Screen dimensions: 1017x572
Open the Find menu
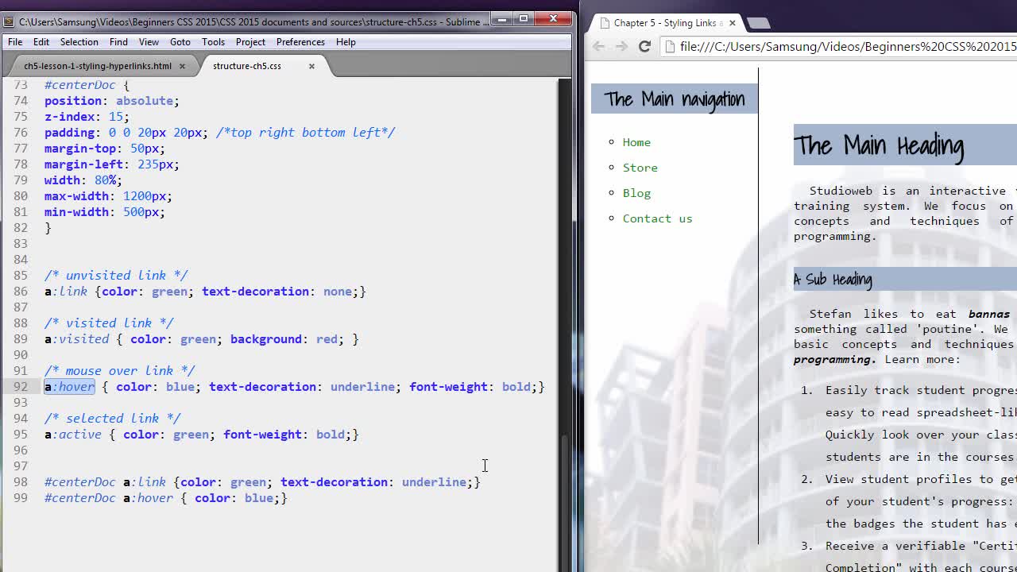click(118, 42)
